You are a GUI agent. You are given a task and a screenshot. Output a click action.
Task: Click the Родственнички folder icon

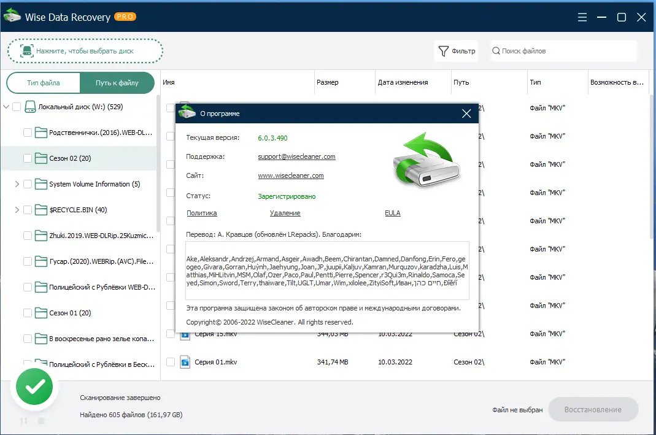[x=41, y=133]
